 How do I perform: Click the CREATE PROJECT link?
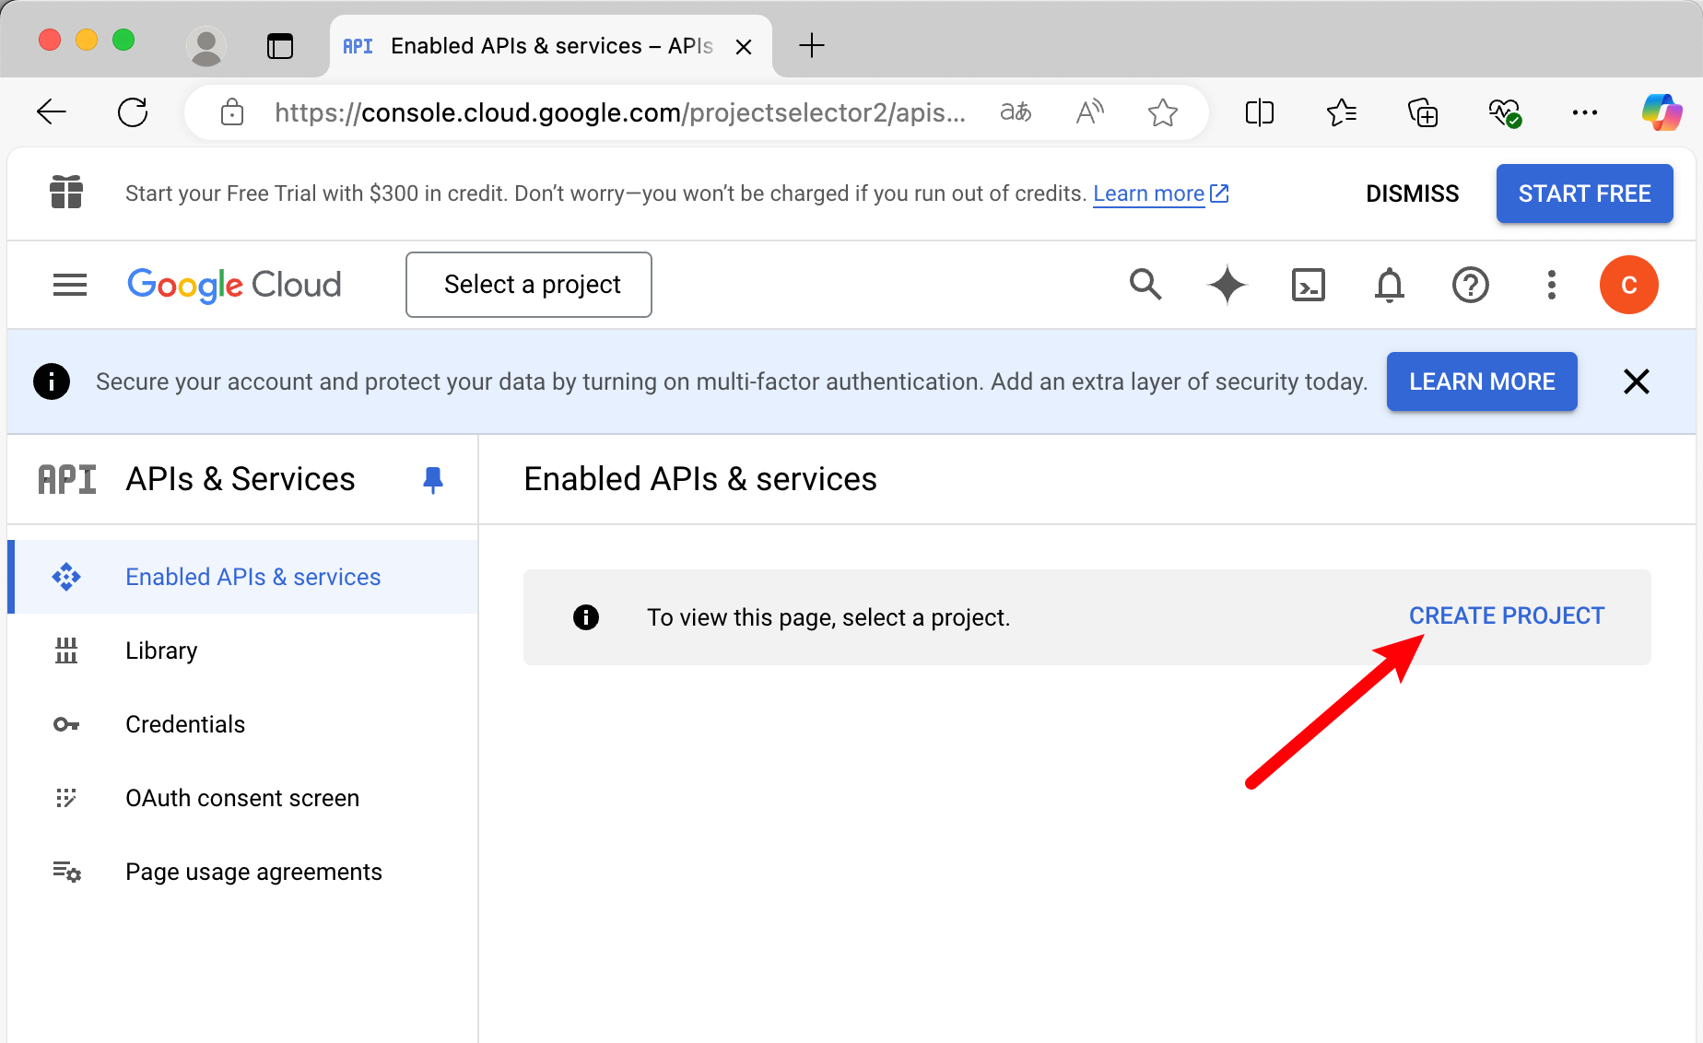tap(1507, 615)
